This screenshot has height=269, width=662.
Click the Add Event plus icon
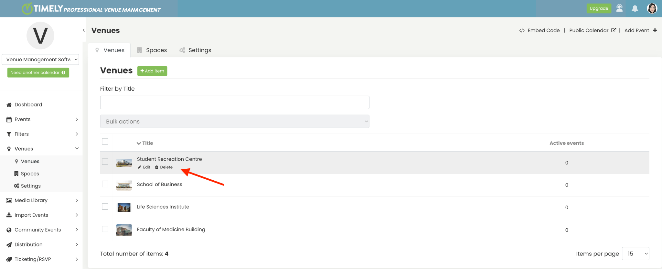[655, 30]
